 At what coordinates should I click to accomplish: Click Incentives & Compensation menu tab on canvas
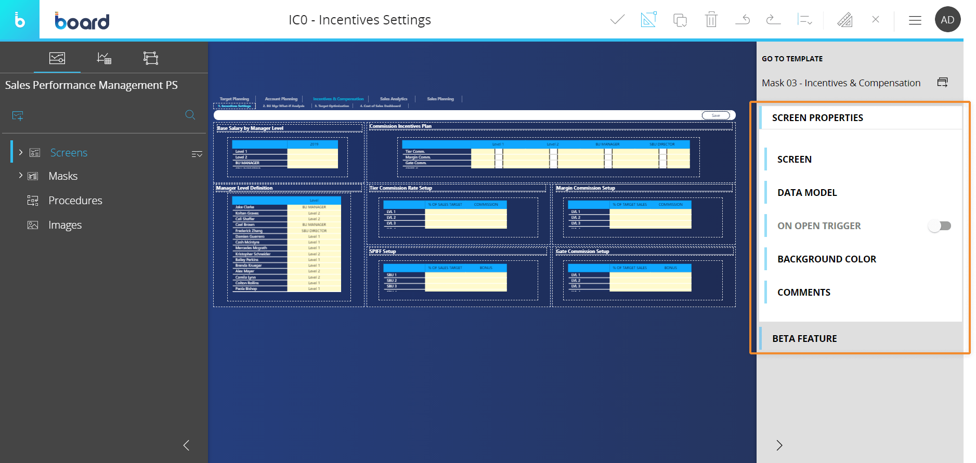click(338, 99)
